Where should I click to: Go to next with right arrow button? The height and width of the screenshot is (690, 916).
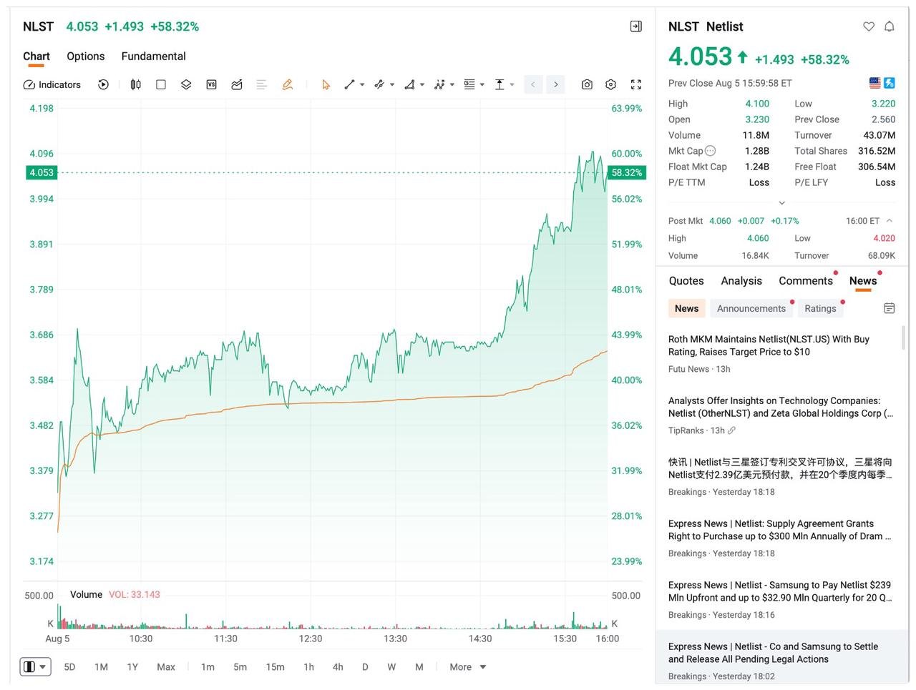(x=556, y=84)
